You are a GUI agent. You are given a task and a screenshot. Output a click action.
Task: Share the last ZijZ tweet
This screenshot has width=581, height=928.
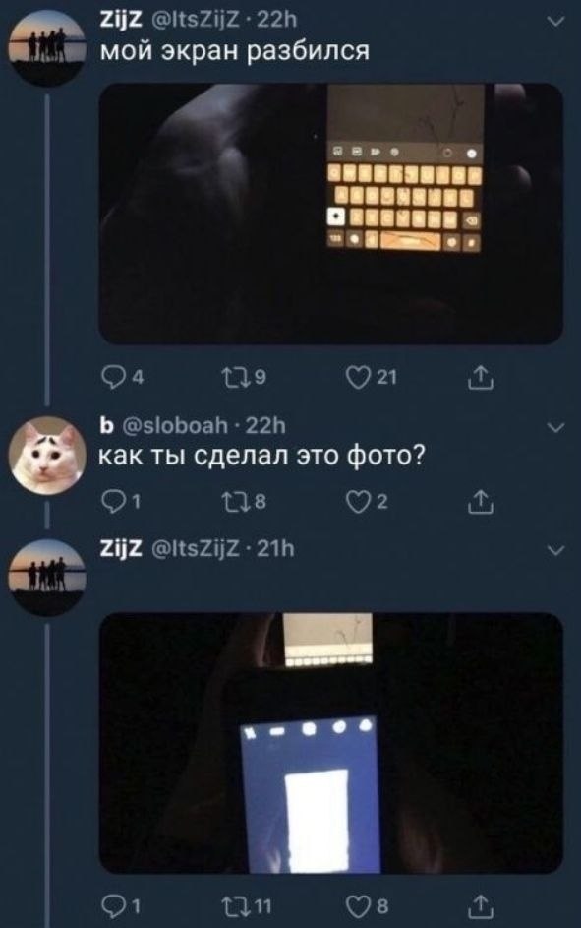[x=480, y=905]
